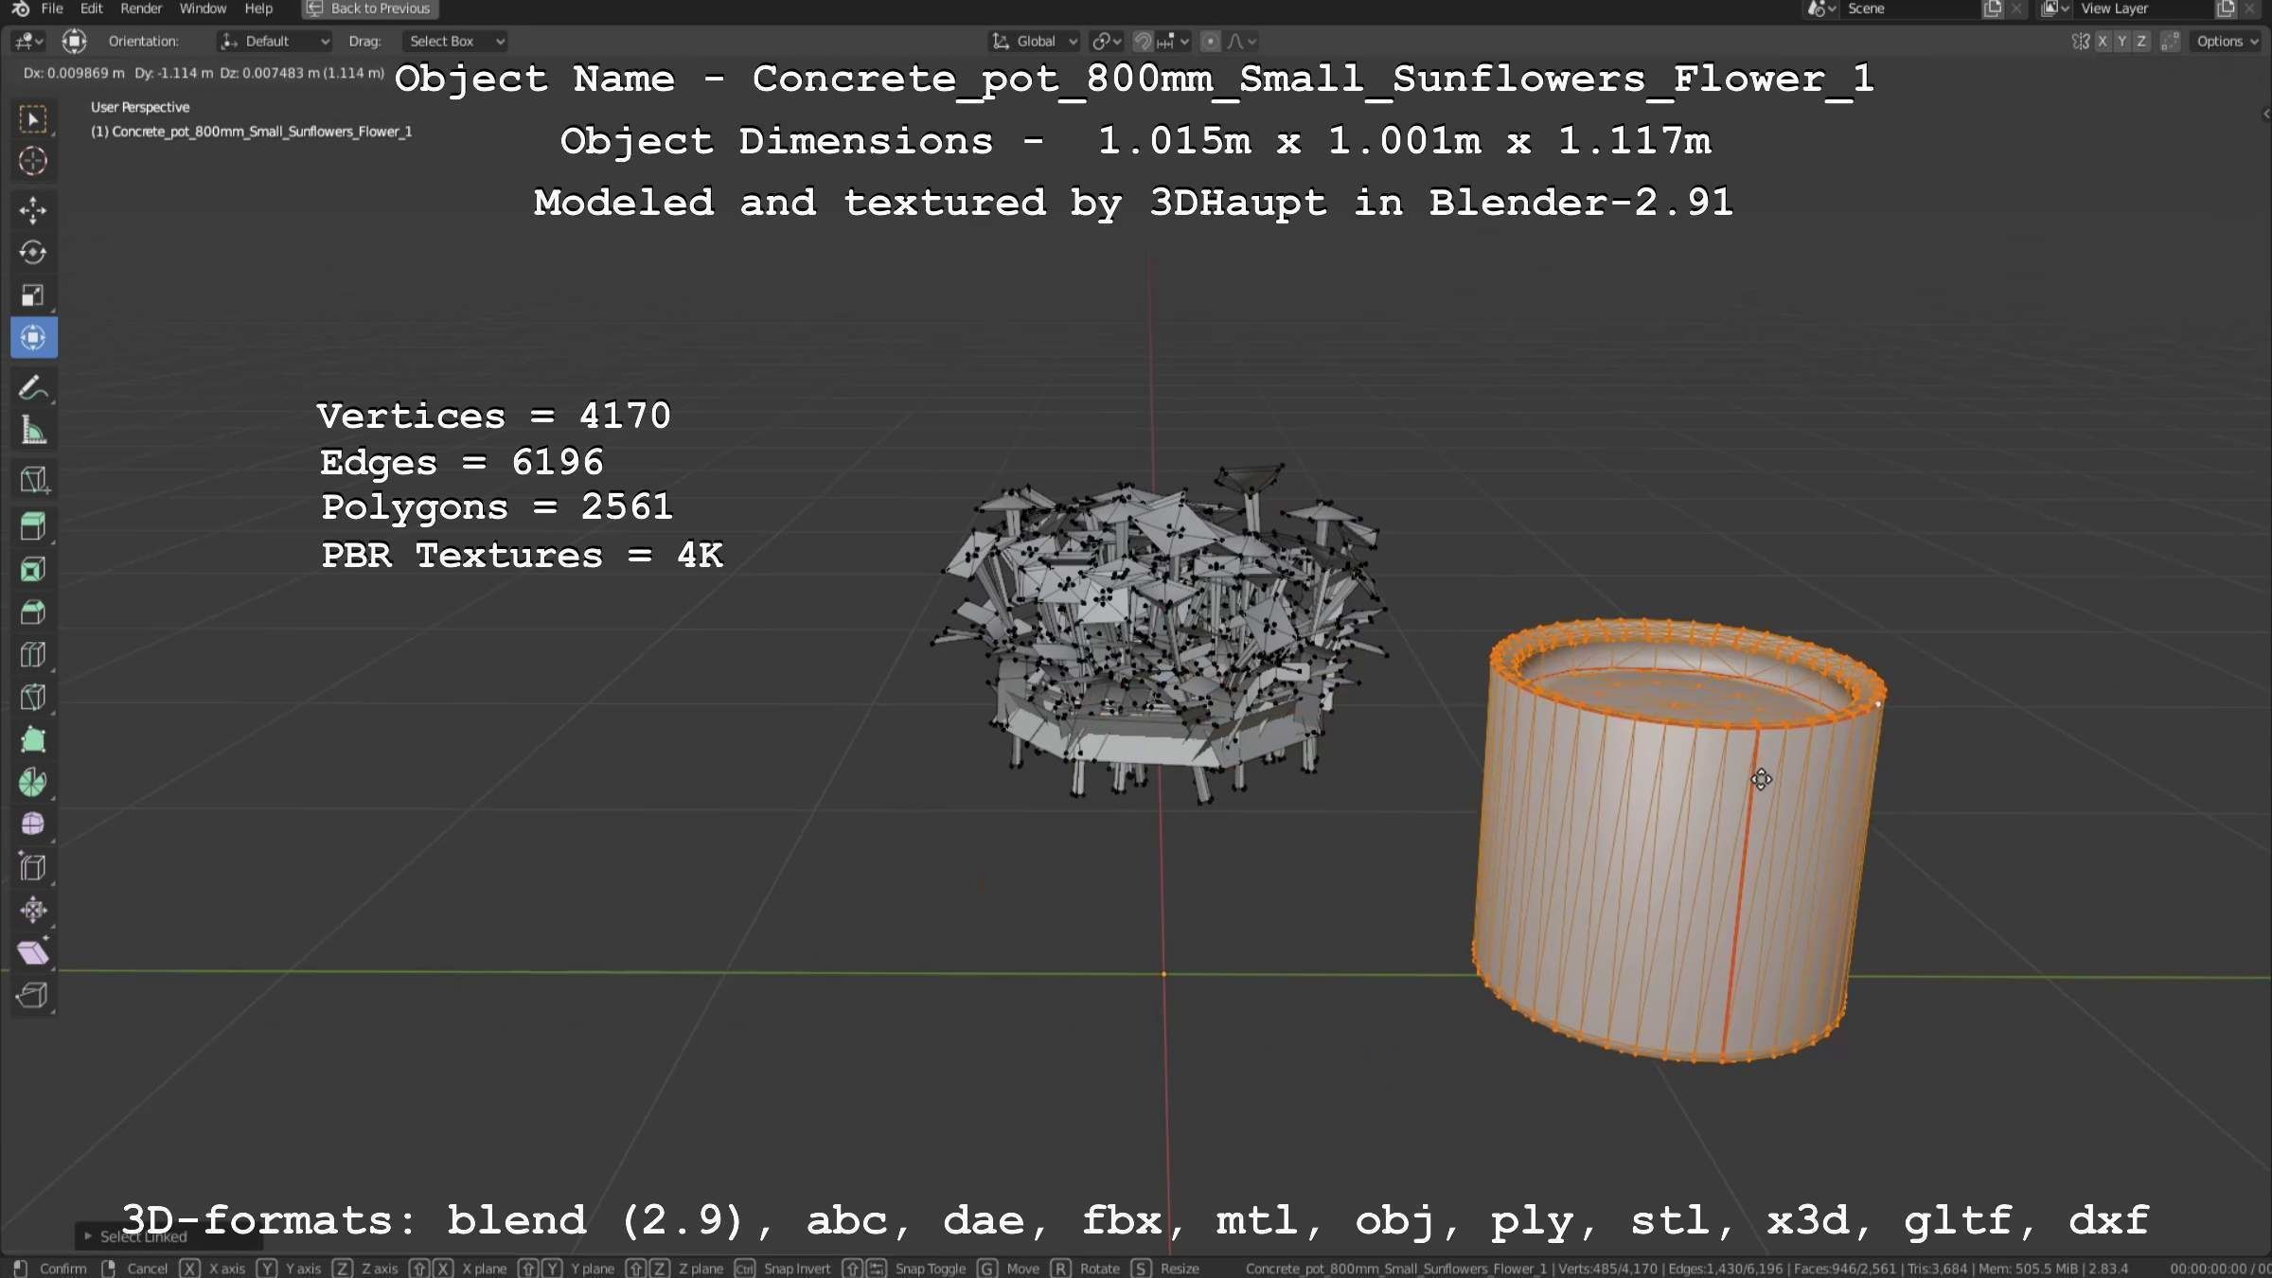Open the pivot point dropdown
Screen dimensions: 2272x1278
(x=1107, y=42)
